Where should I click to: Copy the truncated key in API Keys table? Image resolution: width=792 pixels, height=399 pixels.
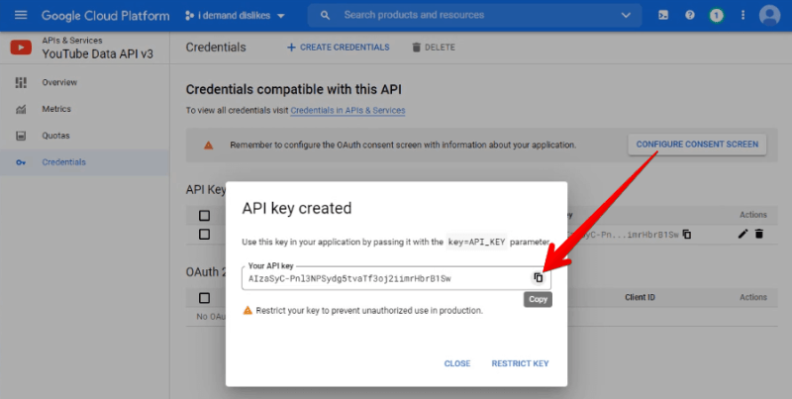[687, 234]
